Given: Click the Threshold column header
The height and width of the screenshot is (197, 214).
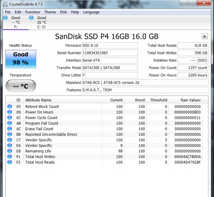Looking at the screenshot, I should (158, 100).
